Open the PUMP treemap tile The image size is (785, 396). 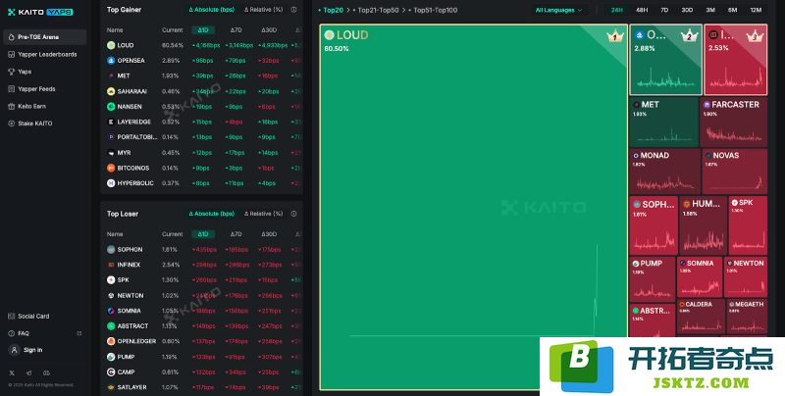pos(652,279)
